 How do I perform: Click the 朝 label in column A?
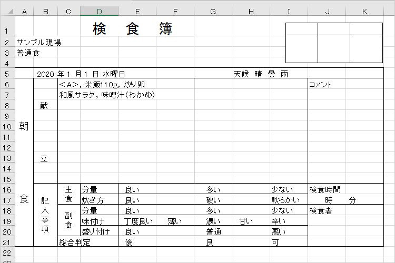[24, 126]
